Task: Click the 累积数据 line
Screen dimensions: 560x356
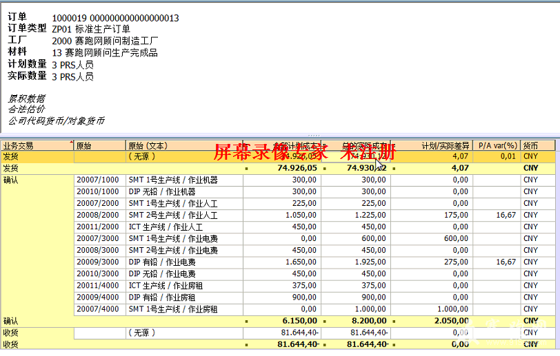Action: click(x=27, y=98)
